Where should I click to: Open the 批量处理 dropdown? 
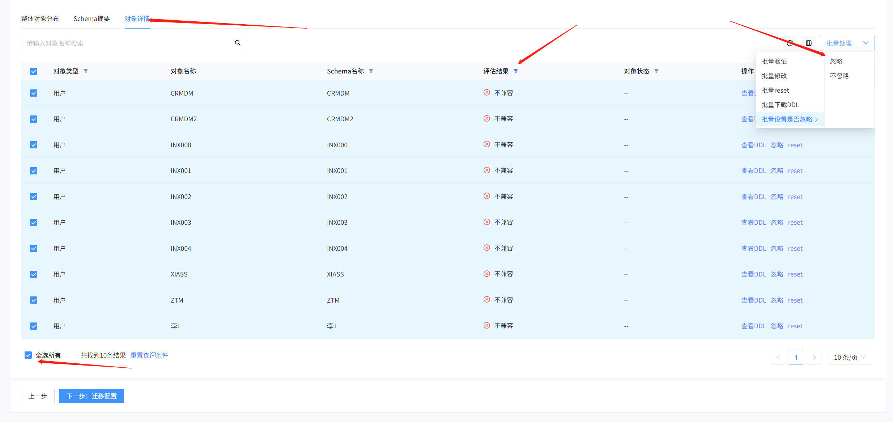pyautogui.click(x=847, y=43)
